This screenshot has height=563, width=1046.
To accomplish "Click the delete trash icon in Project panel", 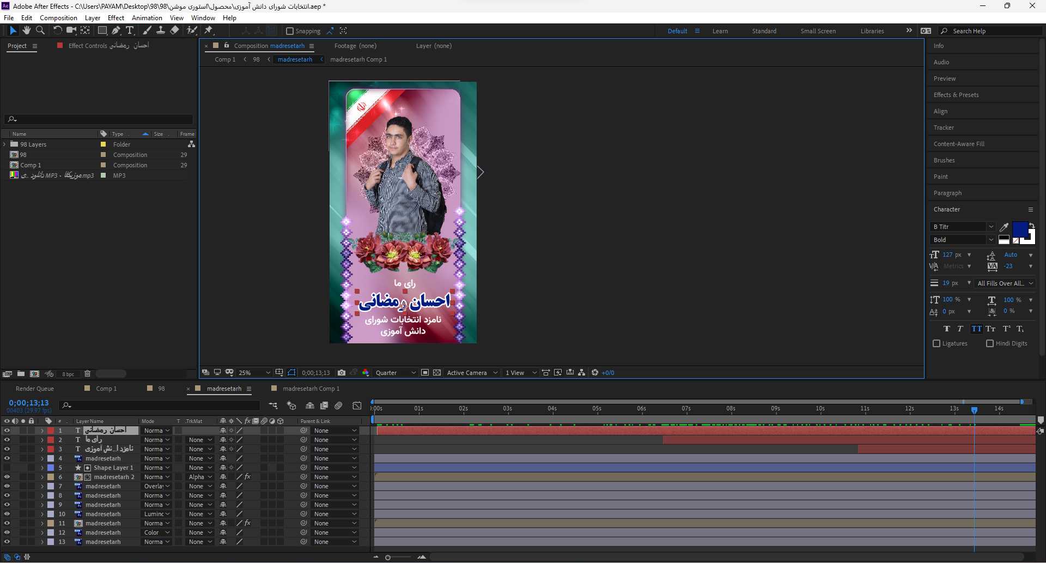I will click(x=87, y=374).
